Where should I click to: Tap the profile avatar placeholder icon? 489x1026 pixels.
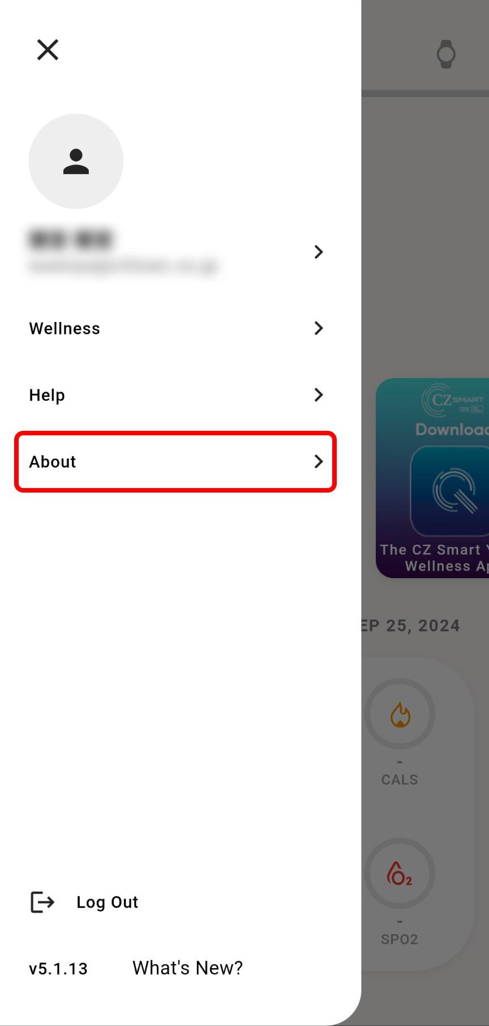(x=76, y=162)
